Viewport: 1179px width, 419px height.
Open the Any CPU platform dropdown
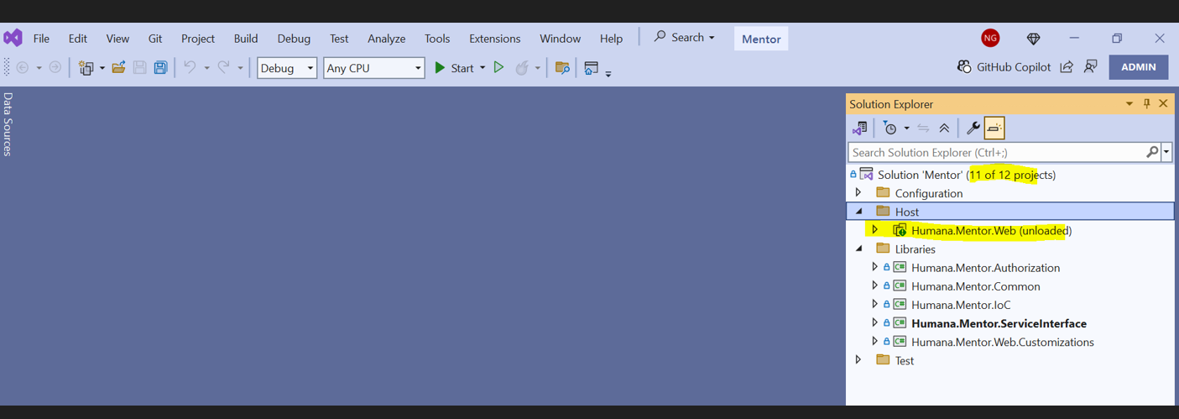tap(374, 68)
